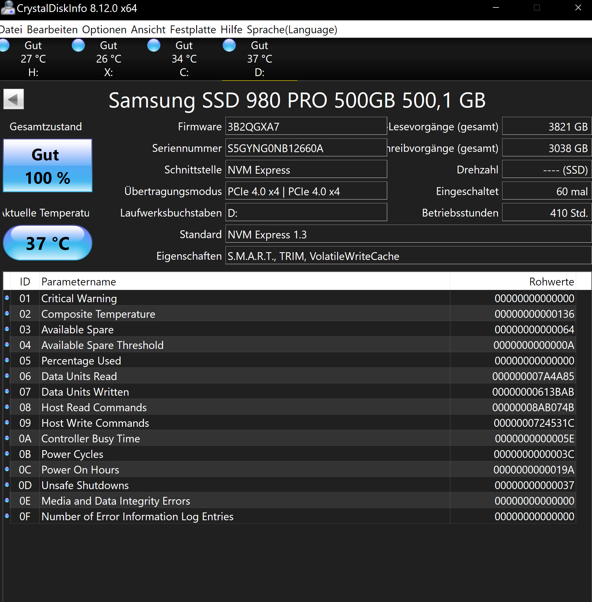This screenshot has height=602, width=592.
Task: Click the status dot for Percentage Used row
Action: (x=7, y=360)
